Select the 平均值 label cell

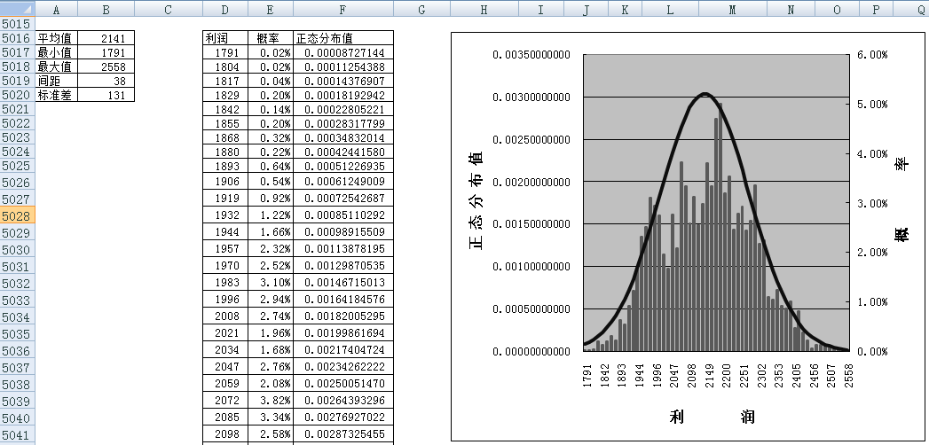56,39
